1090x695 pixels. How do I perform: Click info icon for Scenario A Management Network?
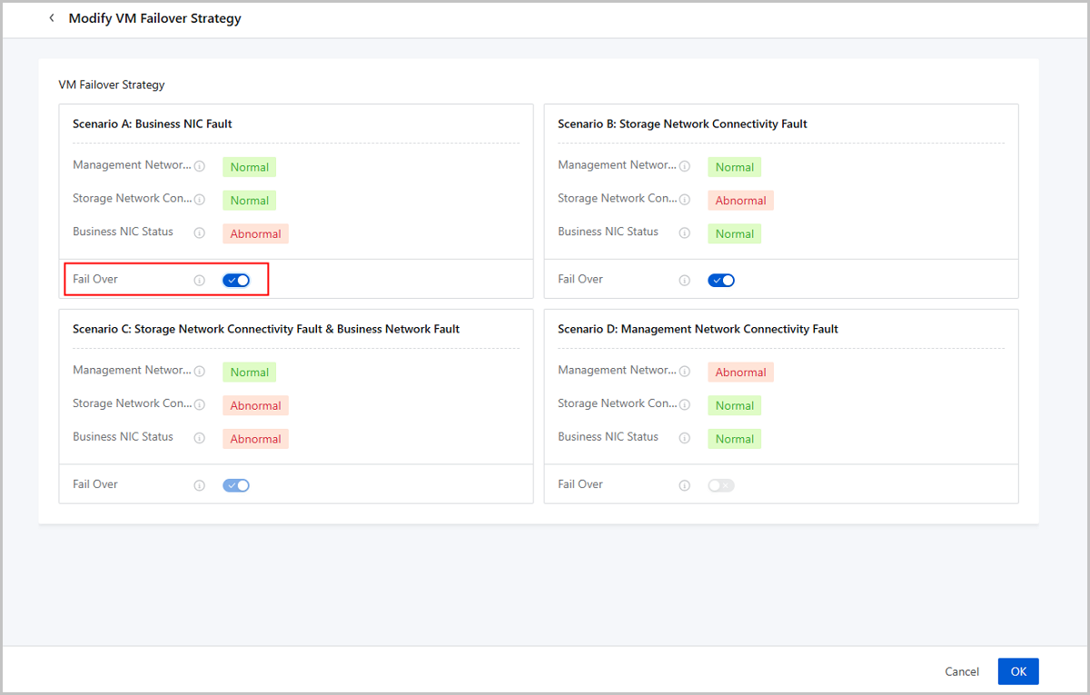coord(200,166)
